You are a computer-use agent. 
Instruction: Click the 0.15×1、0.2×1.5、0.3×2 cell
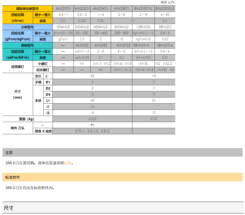pyautogui.click(x=92, y=131)
